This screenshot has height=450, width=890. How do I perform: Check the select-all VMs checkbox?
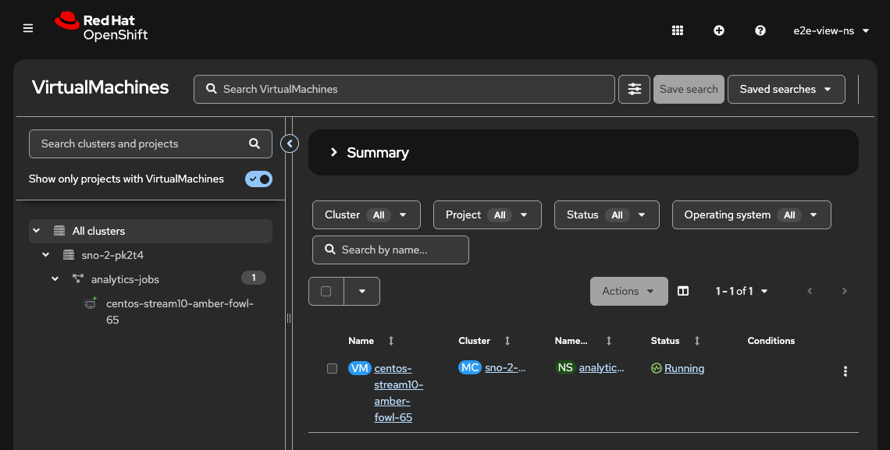point(326,291)
